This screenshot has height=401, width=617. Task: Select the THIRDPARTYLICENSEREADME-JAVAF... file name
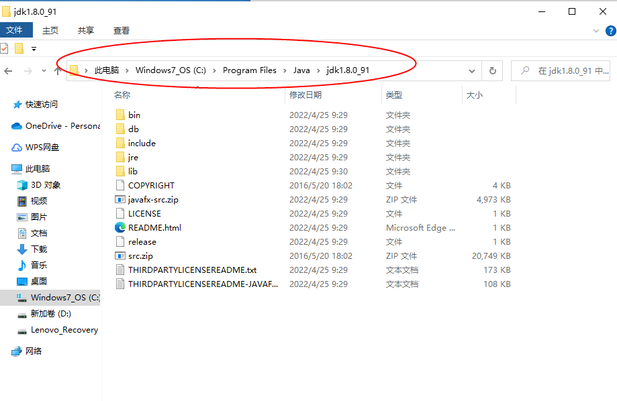point(203,284)
